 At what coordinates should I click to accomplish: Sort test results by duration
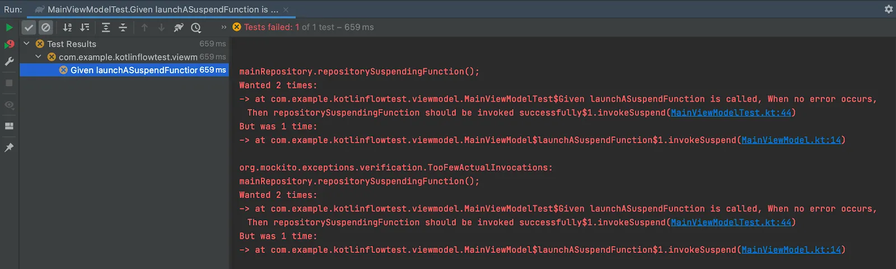point(85,27)
